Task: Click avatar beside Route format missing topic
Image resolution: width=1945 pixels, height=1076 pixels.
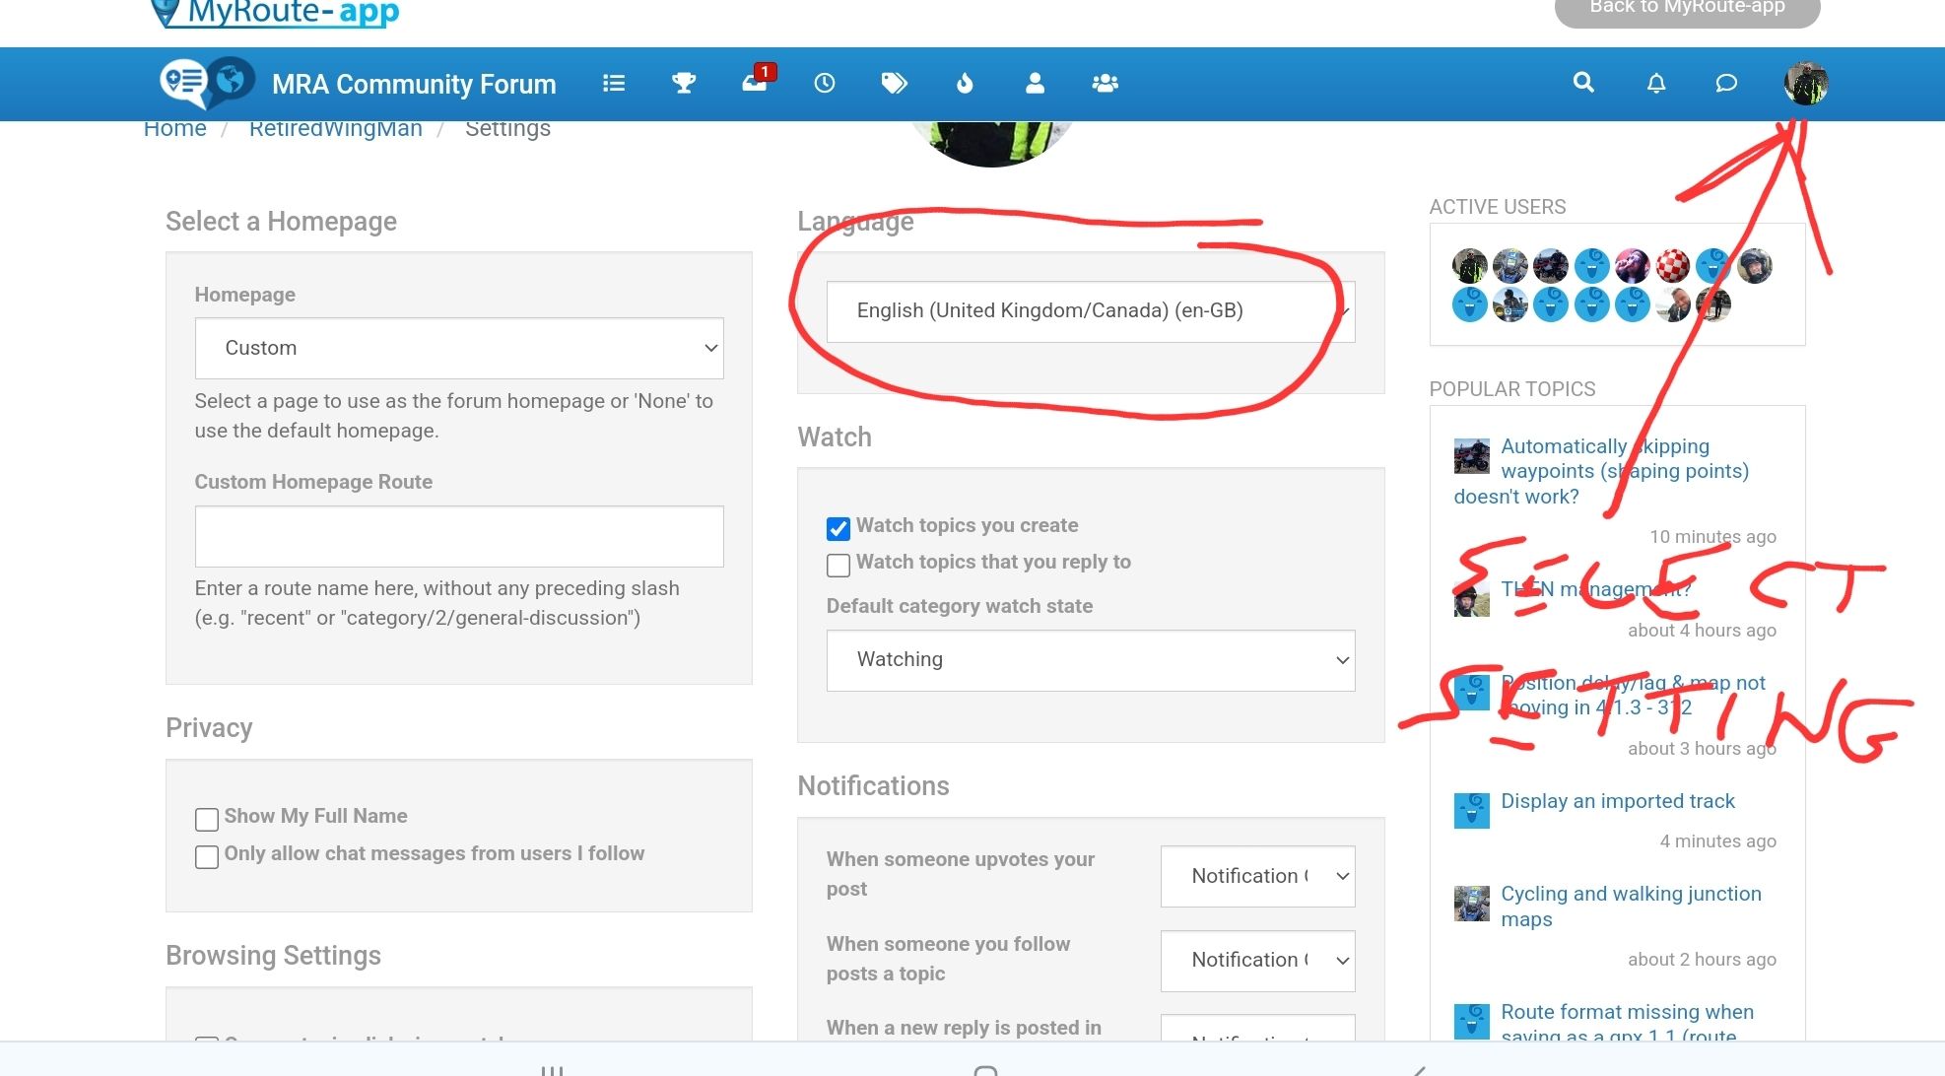Action: pyautogui.click(x=1472, y=1021)
